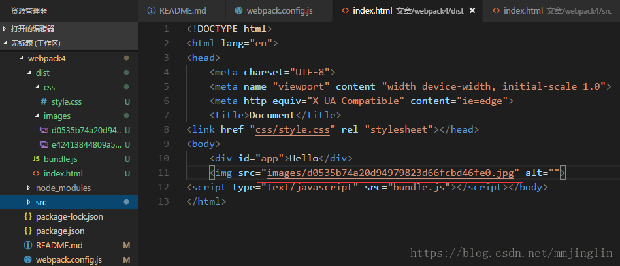Viewport: 620px width, 266px height.
Task: Click the "text/javascript" value on line 12
Action: coord(310,187)
